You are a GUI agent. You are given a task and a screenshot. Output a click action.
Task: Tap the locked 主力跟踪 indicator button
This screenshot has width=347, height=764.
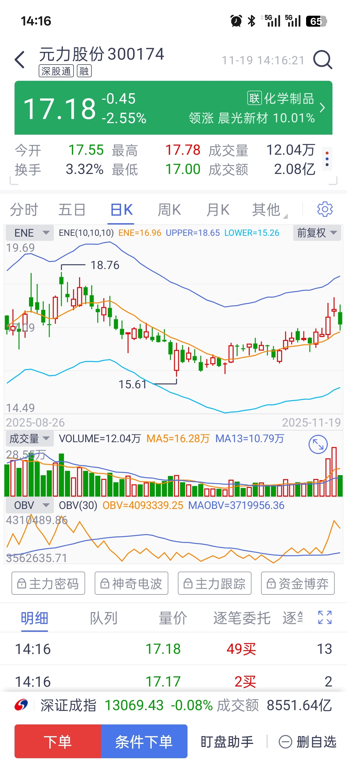coord(214,583)
